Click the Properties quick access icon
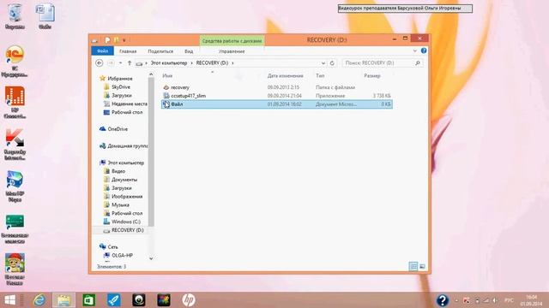 point(107,40)
